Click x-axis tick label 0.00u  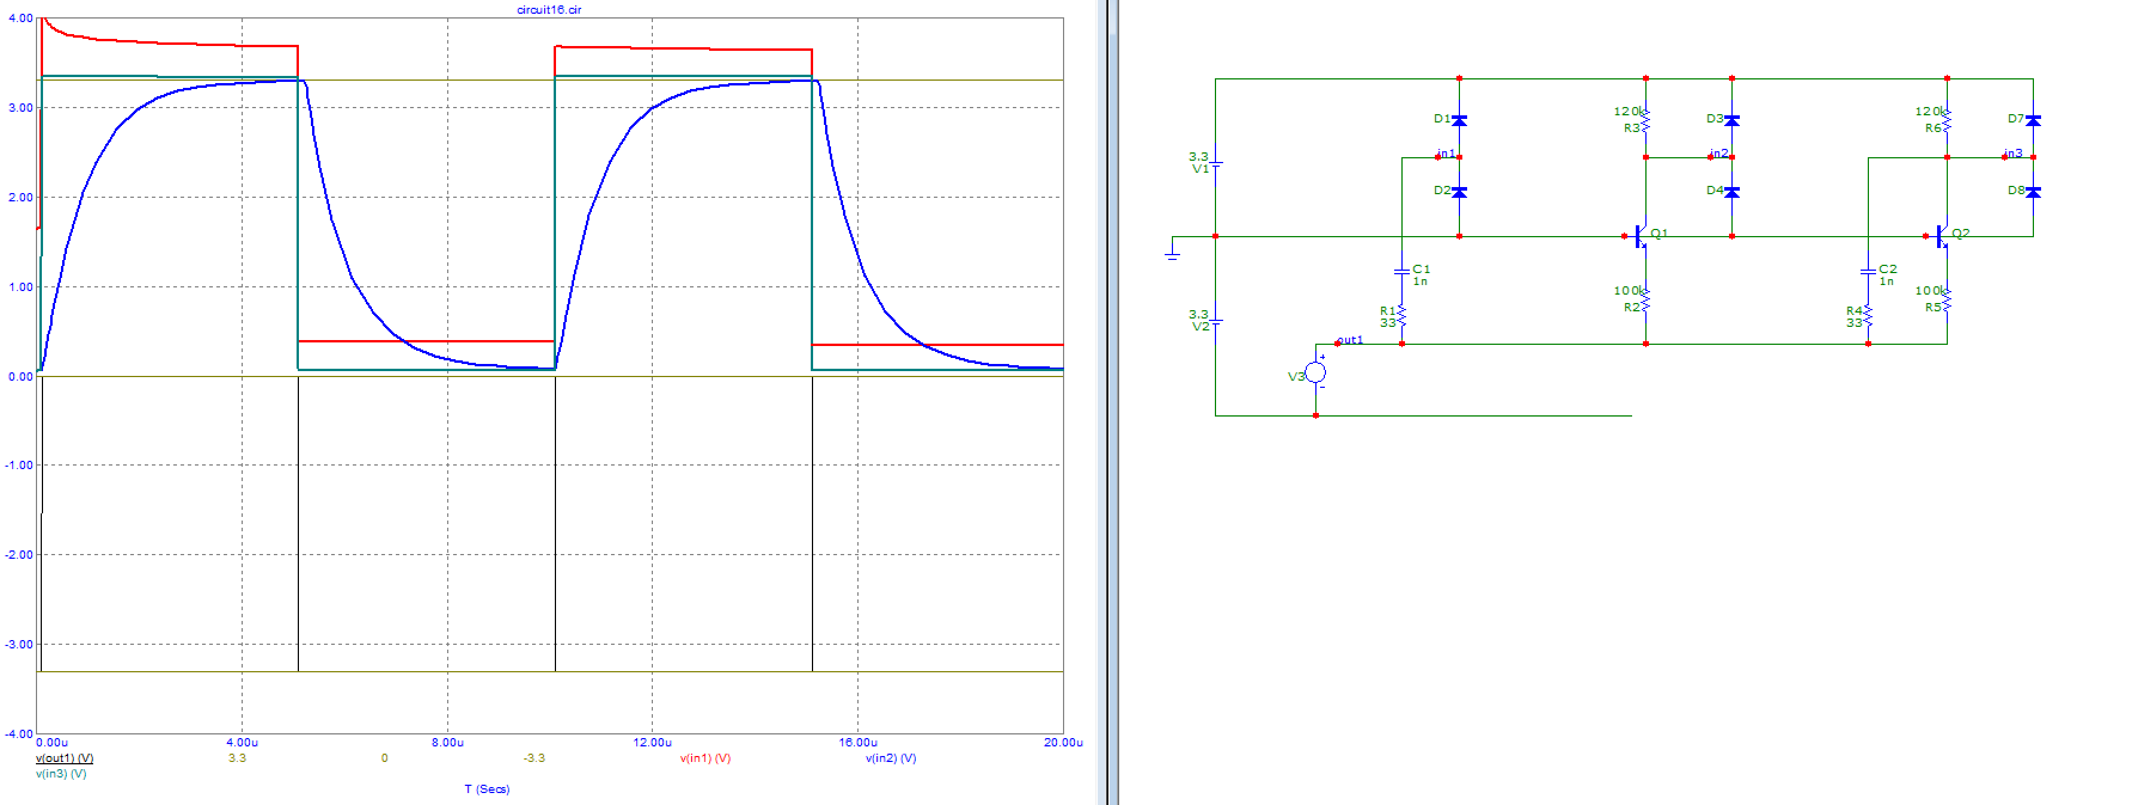(x=52, y=742)
